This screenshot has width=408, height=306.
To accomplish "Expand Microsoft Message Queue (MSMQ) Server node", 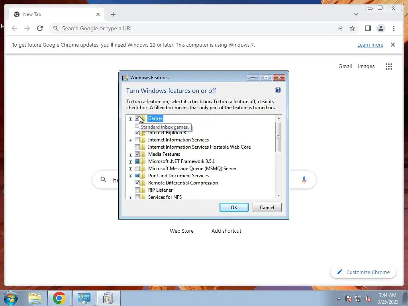I will coord(130,169).
